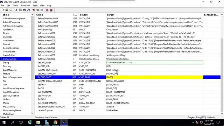Open Task View on the taskbar
Screen dimensions: 224x126
(21, 122)
